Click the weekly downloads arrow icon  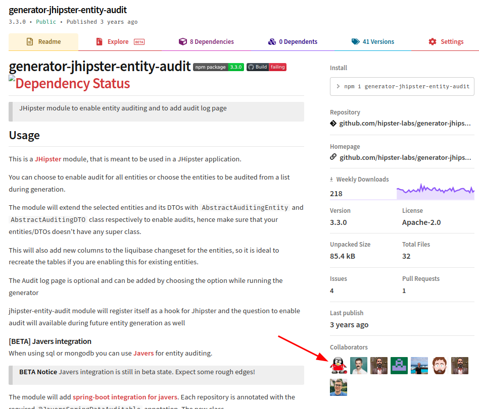tap(331, 180)
